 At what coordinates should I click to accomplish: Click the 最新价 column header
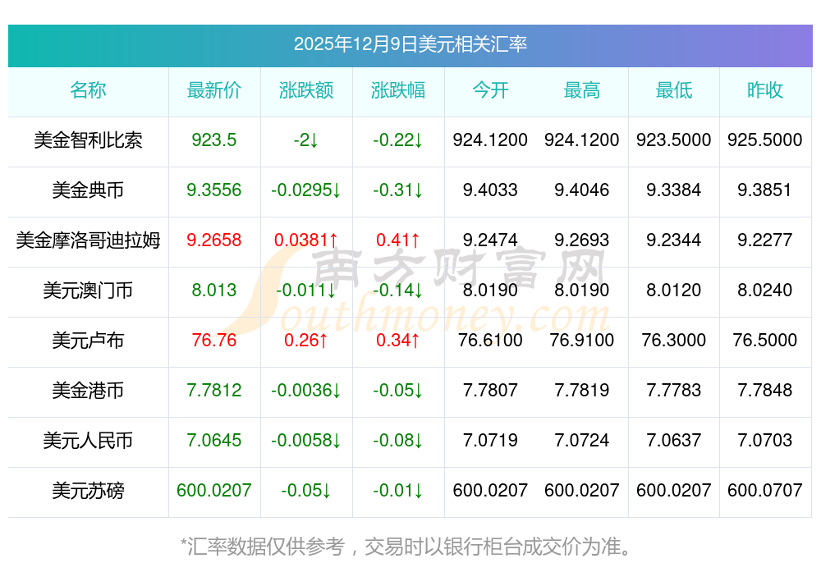point(214,90)
